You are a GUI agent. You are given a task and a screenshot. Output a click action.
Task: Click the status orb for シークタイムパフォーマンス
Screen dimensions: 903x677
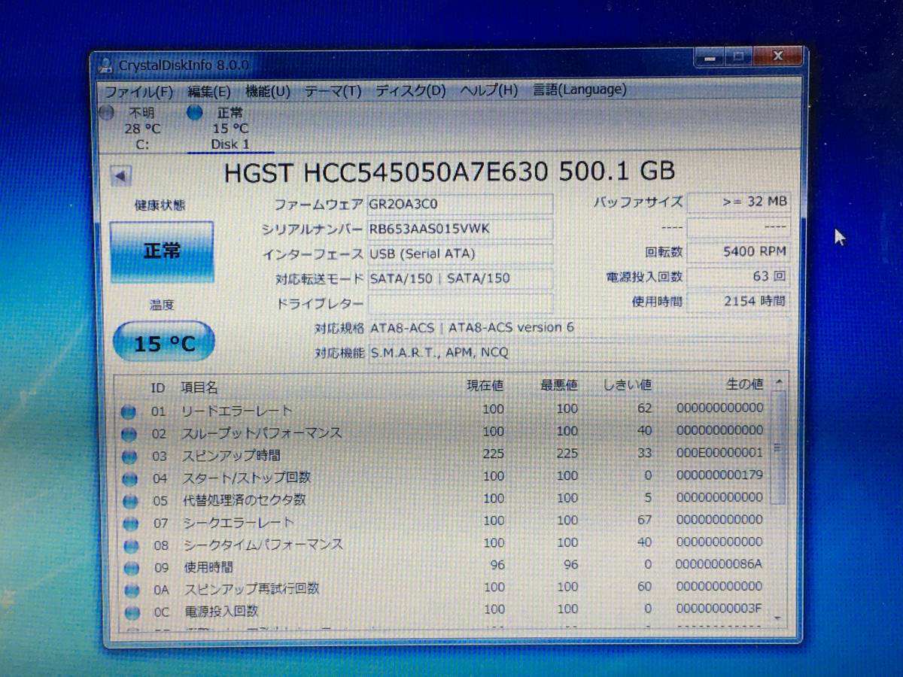coord(131,546)
